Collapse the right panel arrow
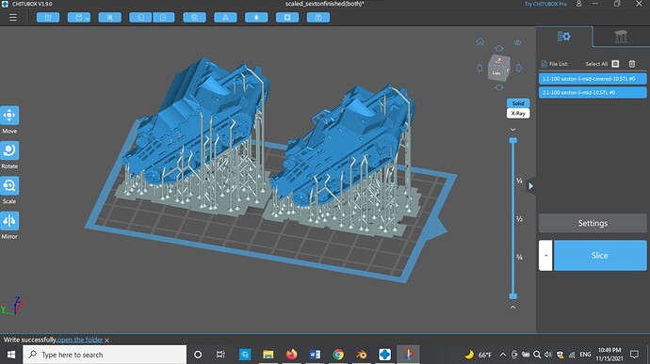The width and height of the screenshot is (650, 364). click(x=530, y=186)
